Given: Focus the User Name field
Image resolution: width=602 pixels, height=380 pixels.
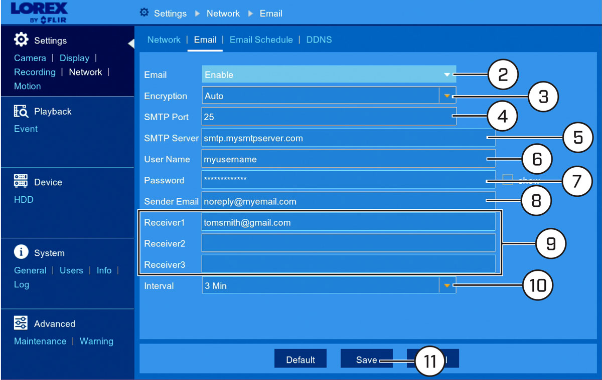Looking at the screenshot, I should tap(349, 159).
